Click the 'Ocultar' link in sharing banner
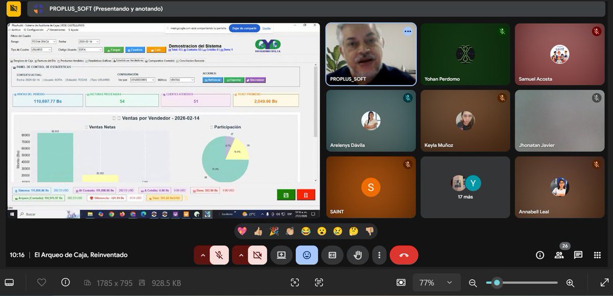This screenshot has height=296, width=613. 267,28
